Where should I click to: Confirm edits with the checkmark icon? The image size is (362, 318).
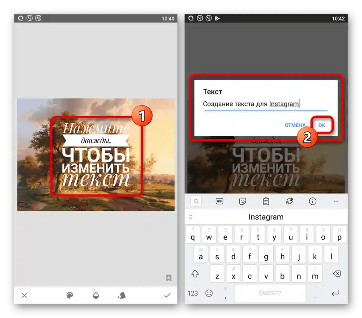click(167, 295)
